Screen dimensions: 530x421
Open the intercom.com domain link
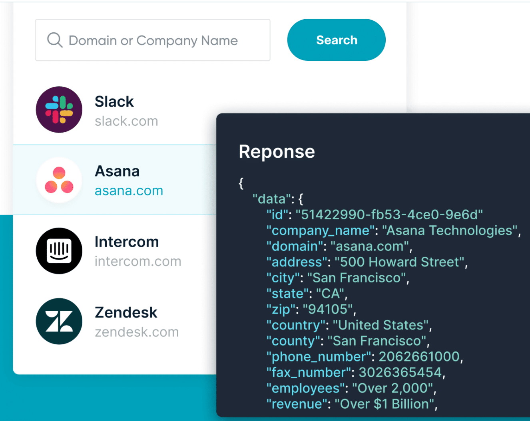pyautogui.click(x=138, y=262)
